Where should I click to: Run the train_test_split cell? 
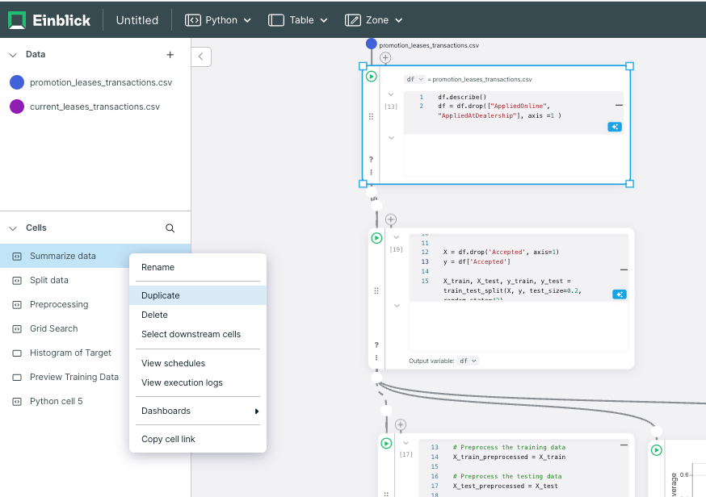coord(376,238)
